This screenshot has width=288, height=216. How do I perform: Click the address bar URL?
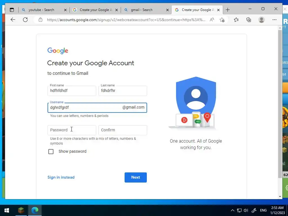point(126,20)
